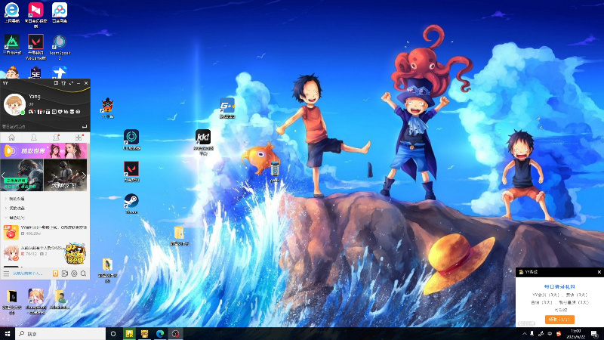Switch to the YY contacts tab
The height and width of the screenshot is (340, 604).
(x=34, y=138)
